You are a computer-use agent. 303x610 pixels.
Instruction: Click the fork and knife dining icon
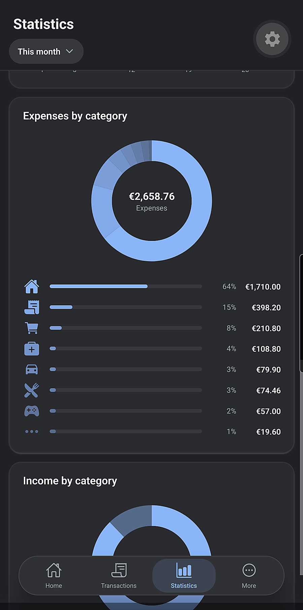coord(32,390)
